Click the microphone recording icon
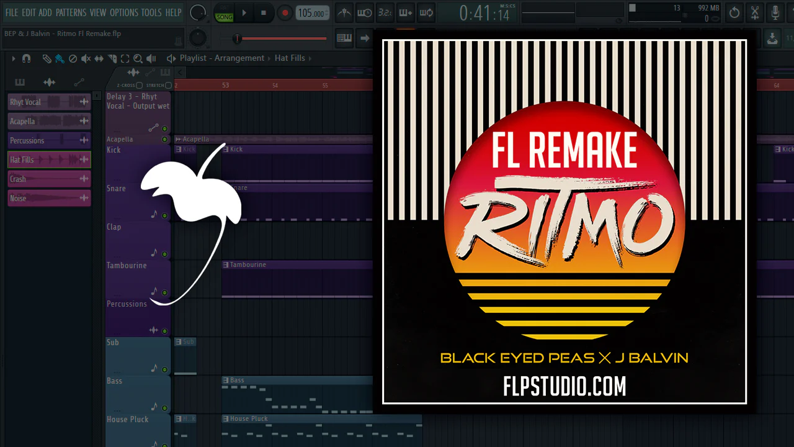Viewport: 794px width, 447px height. (x=775, y=12)
